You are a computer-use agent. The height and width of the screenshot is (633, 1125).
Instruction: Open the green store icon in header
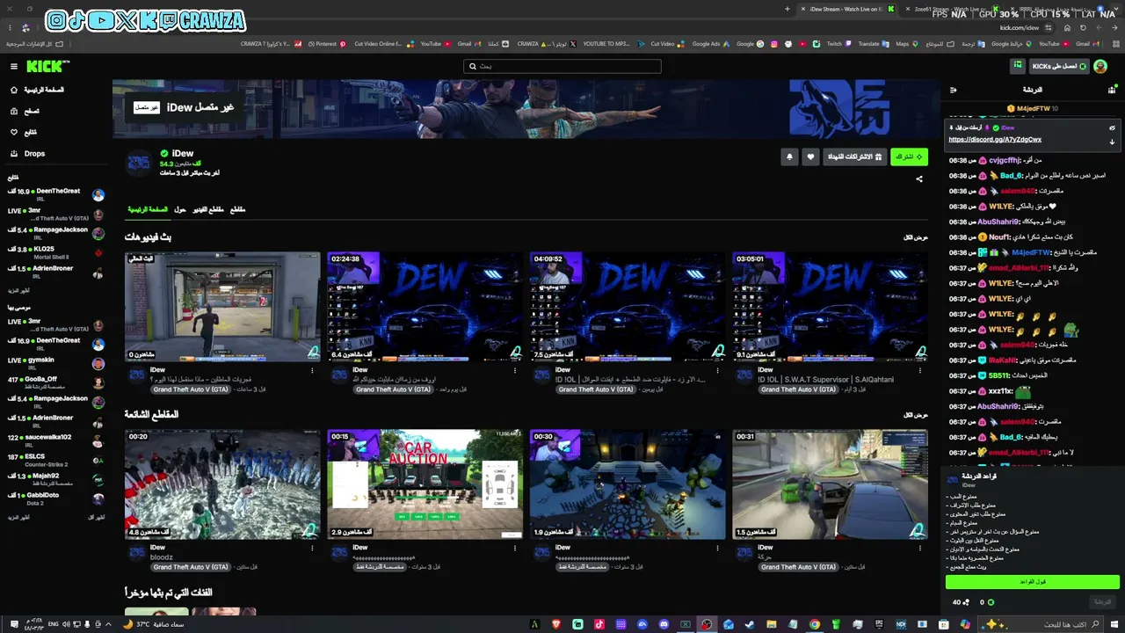pyautogui.click(x=1018, y=66)
